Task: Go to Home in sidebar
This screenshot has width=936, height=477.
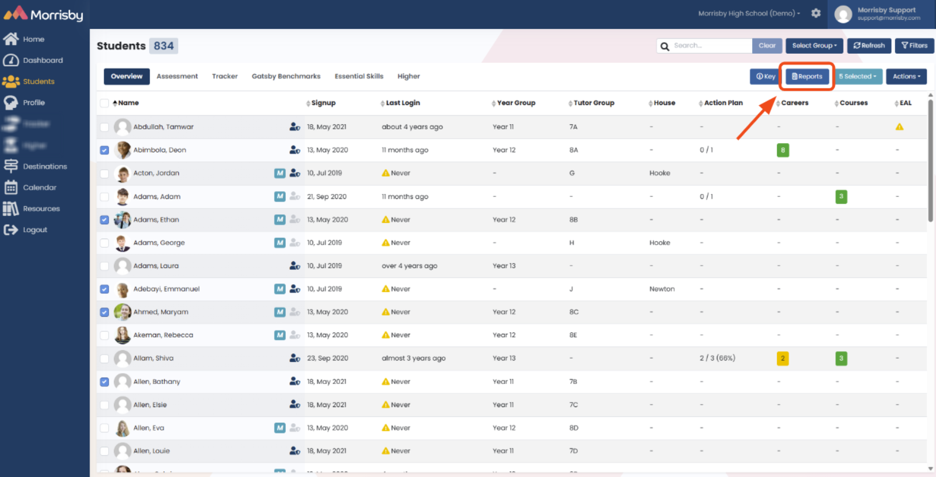Action: click(x=24, y=39)
